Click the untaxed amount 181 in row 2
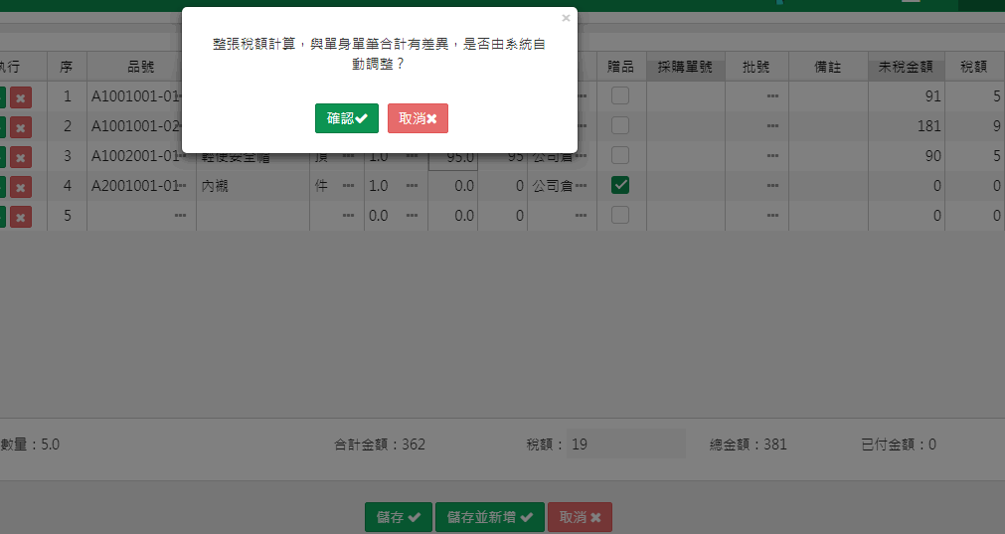This screenshot has height=534, width=1005. (x=907, y=126)
